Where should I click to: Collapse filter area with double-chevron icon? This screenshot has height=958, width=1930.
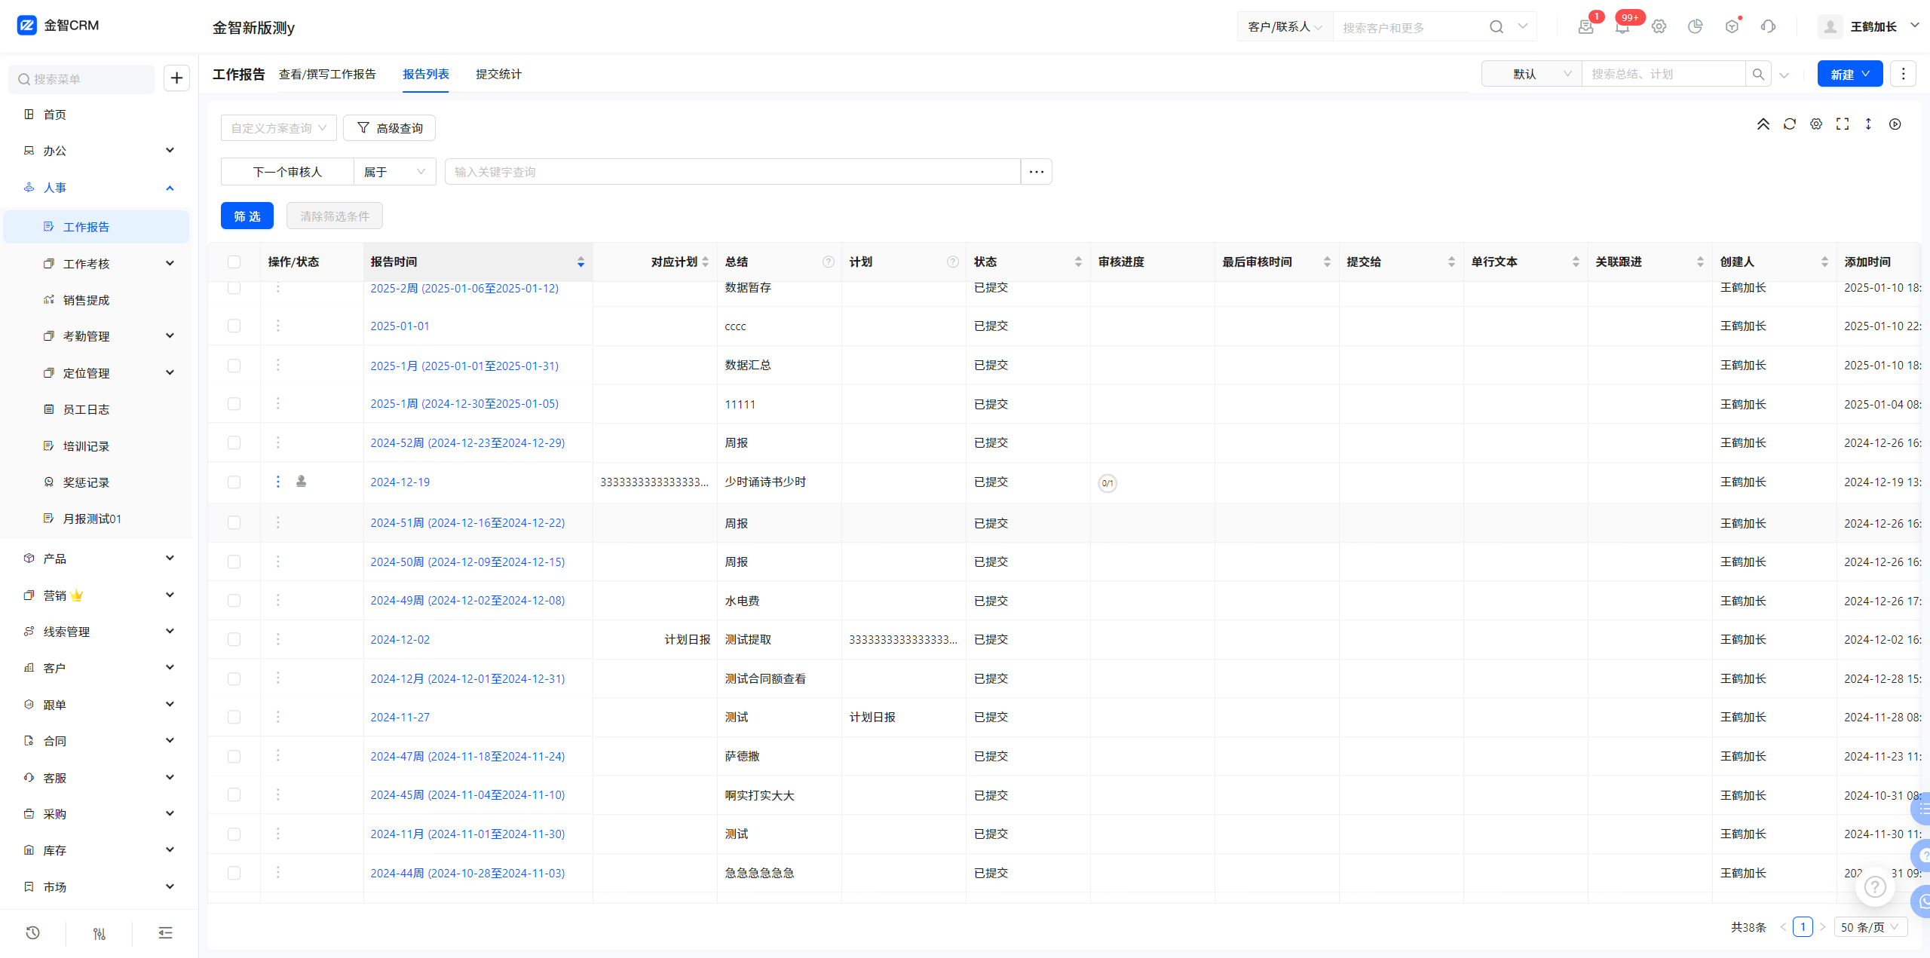point(1763,124)
